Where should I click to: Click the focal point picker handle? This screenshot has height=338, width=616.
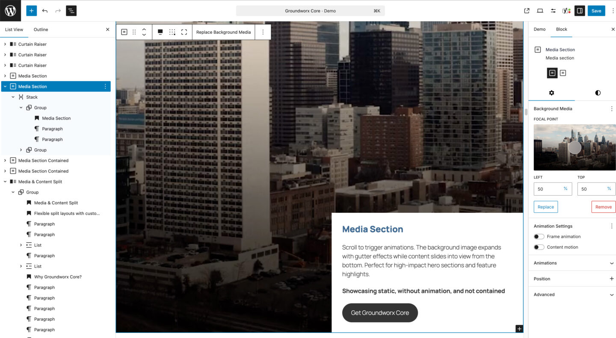click(x=575, y=147)
